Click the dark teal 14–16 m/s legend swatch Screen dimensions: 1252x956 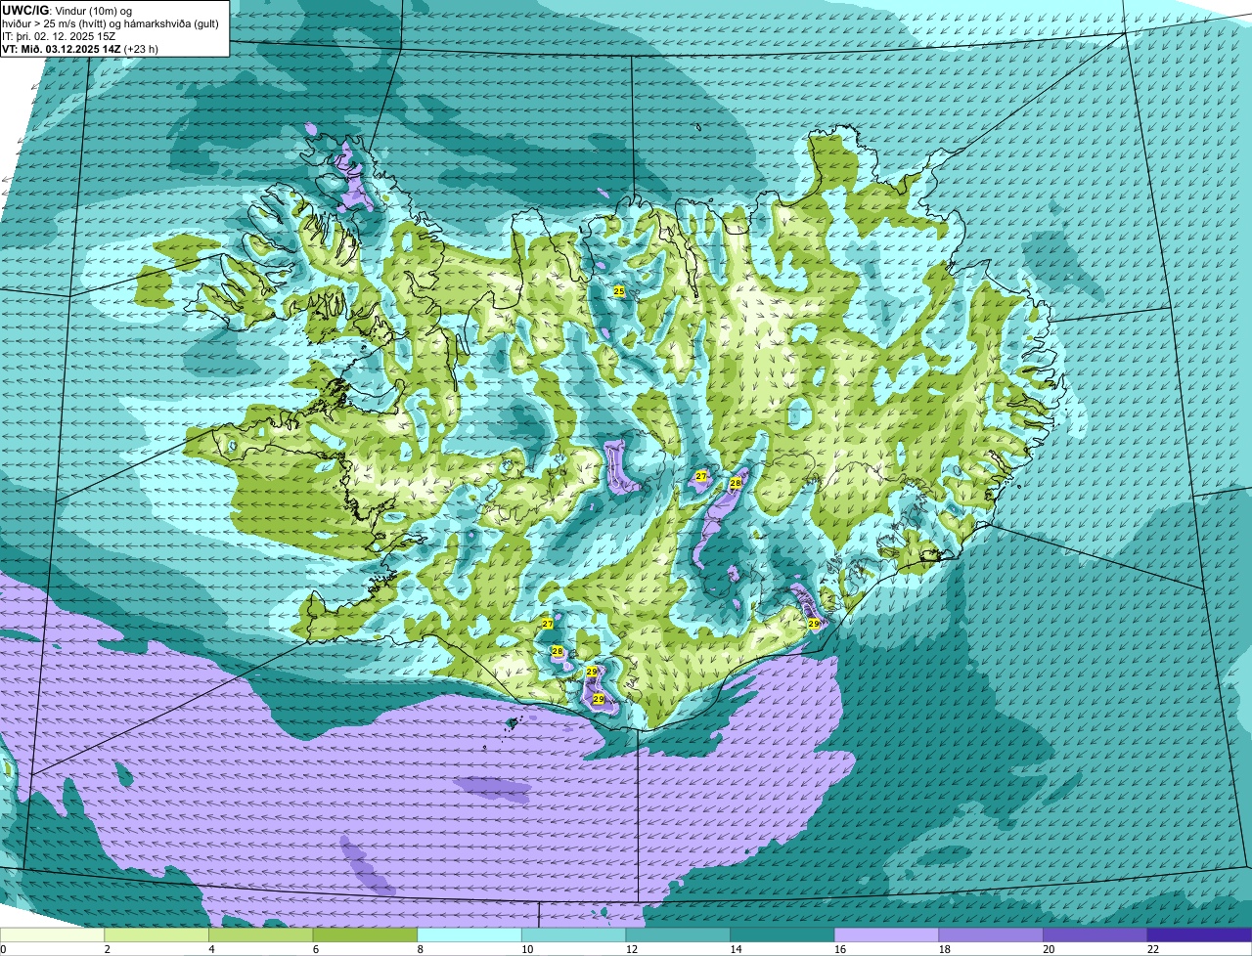point(782,934)
